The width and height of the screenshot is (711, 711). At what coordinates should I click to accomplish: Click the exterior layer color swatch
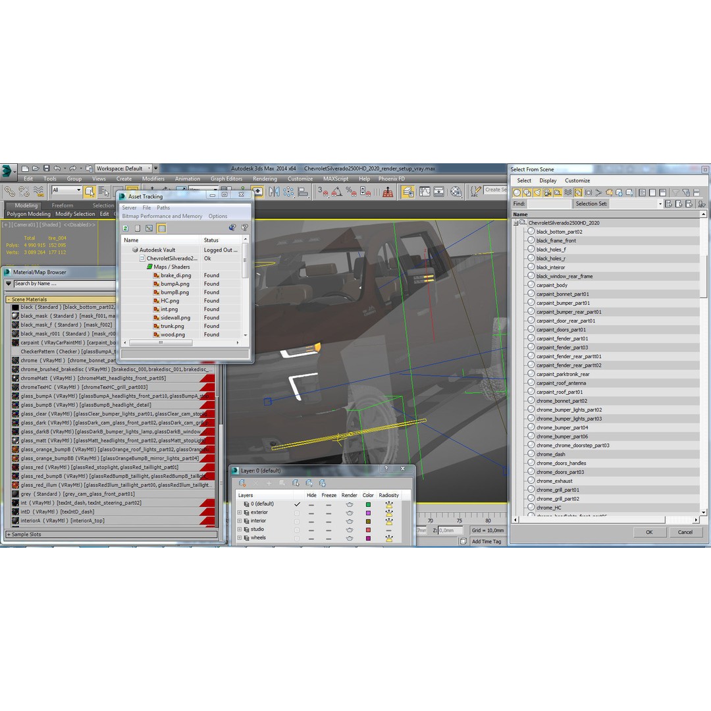coord(368,513)
